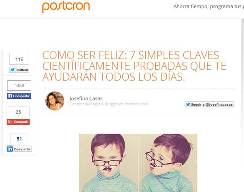
Task: Open the article title 'Como ser feliz'
Action: click(x=134, y=66)
